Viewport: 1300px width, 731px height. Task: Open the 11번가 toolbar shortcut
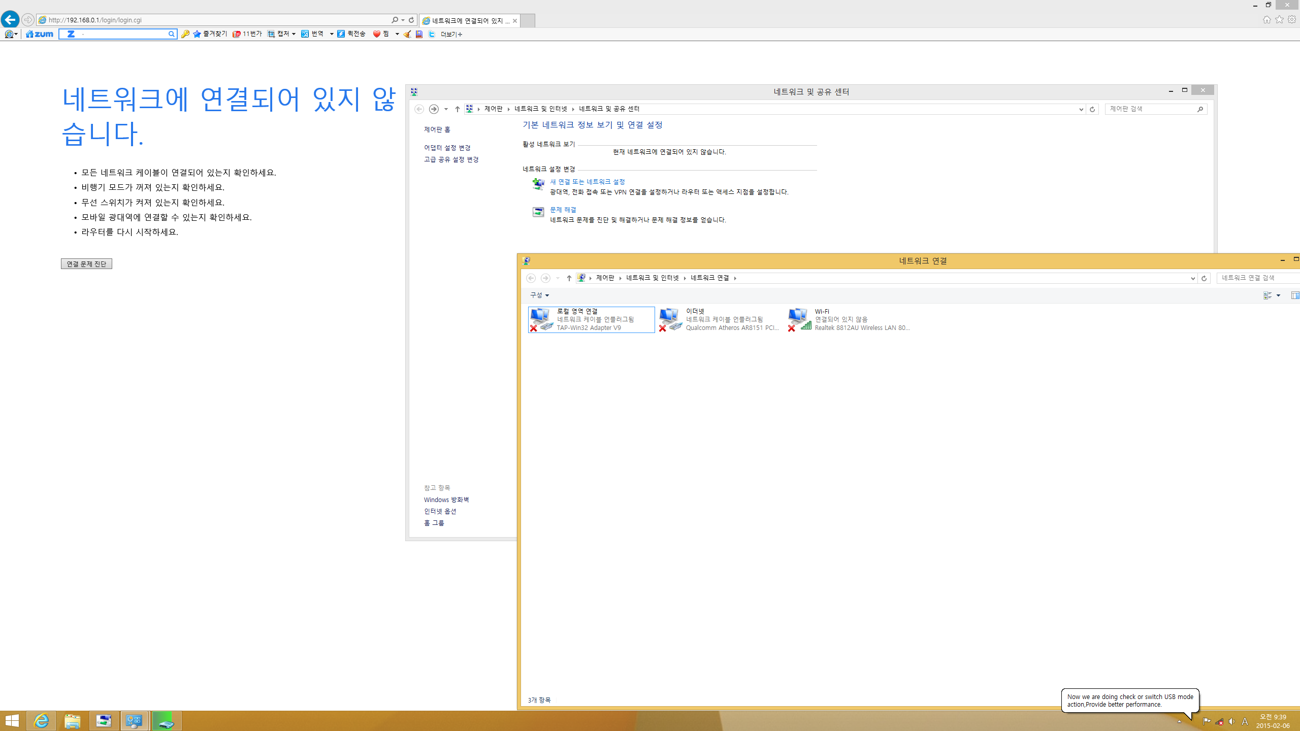tap(247, 34)
